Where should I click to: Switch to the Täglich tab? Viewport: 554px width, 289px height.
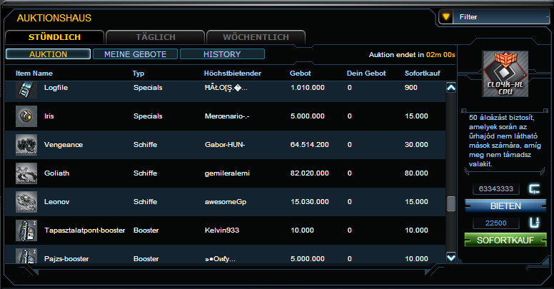tap(155, 36)
